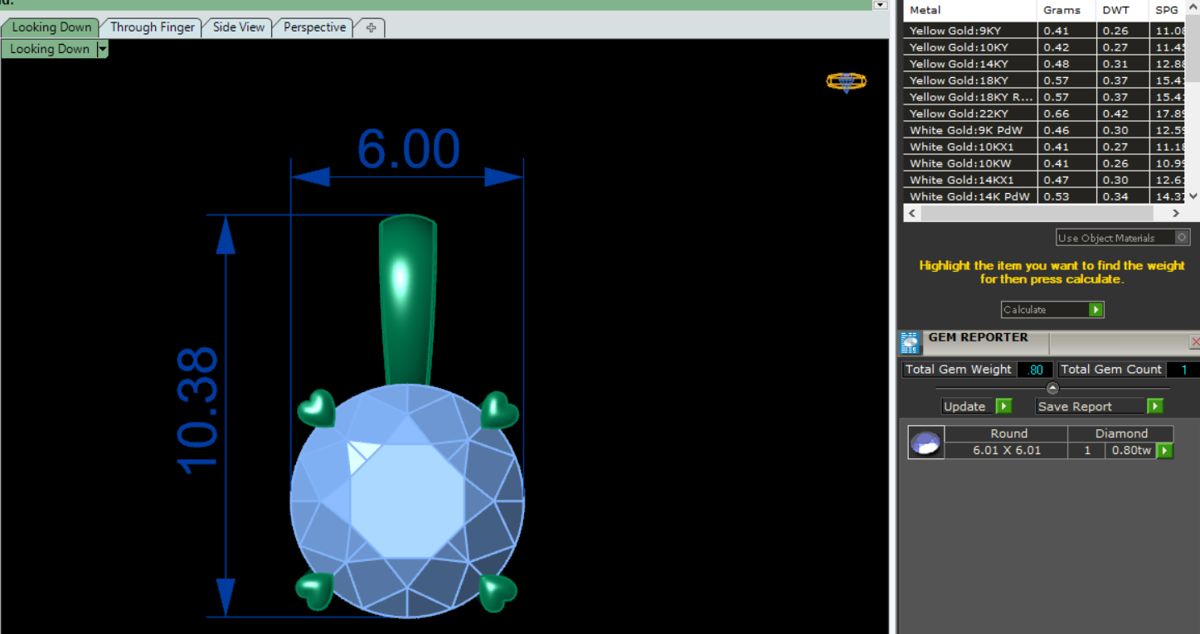Click the green arrow beside Update
This screenshot has width=1200, height=634.
pyautogui.click(x=1003, y=406)
